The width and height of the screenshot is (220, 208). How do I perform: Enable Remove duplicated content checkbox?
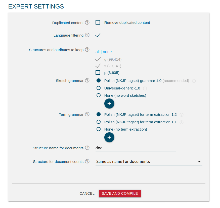click(x=98, y=22)
